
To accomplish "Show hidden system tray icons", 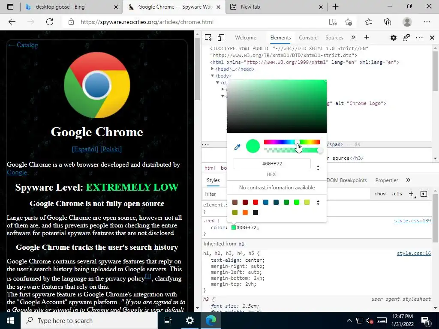I will [x=349, y=320].
